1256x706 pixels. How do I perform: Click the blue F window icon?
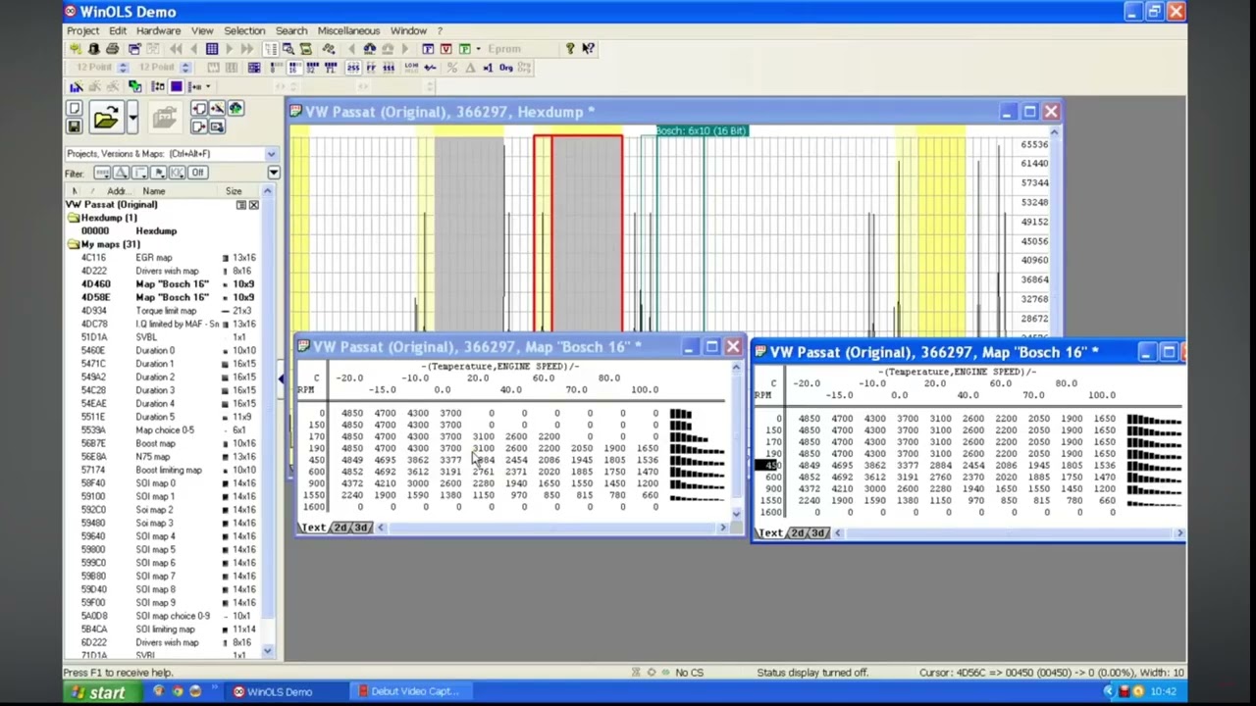click(427, 48)
